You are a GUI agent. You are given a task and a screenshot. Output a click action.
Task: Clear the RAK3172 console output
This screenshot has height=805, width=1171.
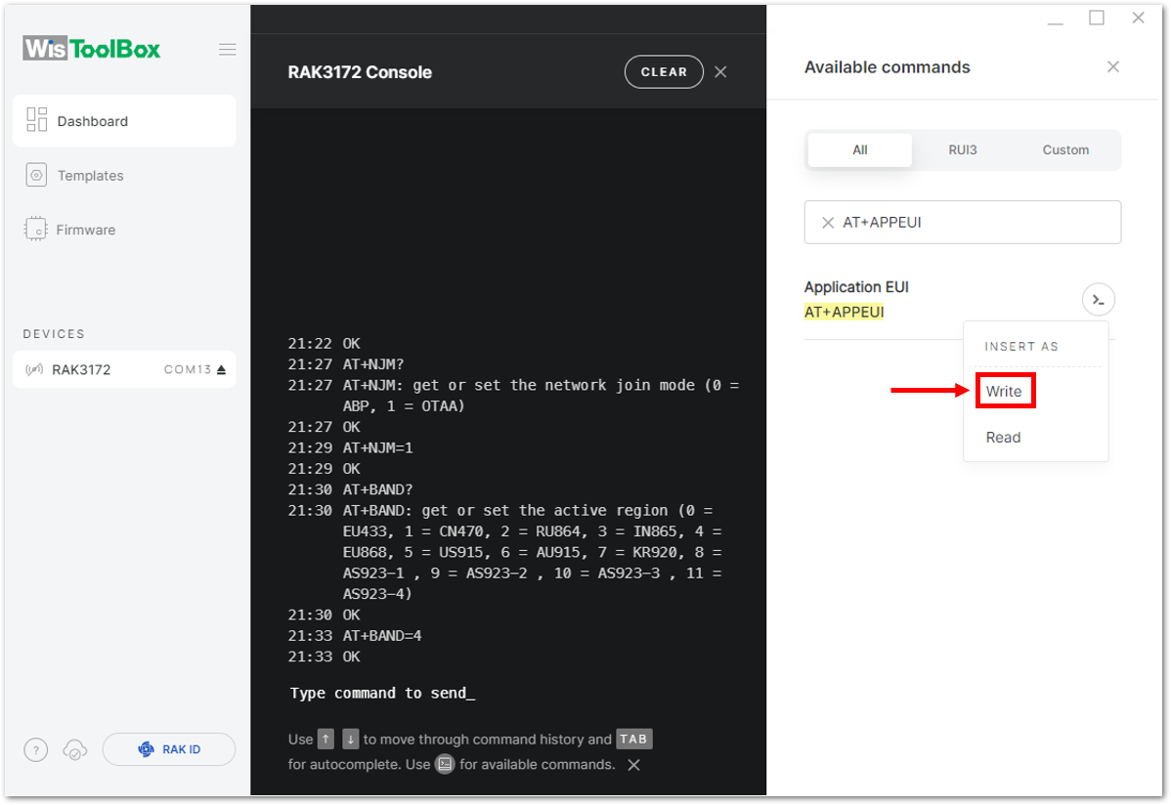(664, 71)
